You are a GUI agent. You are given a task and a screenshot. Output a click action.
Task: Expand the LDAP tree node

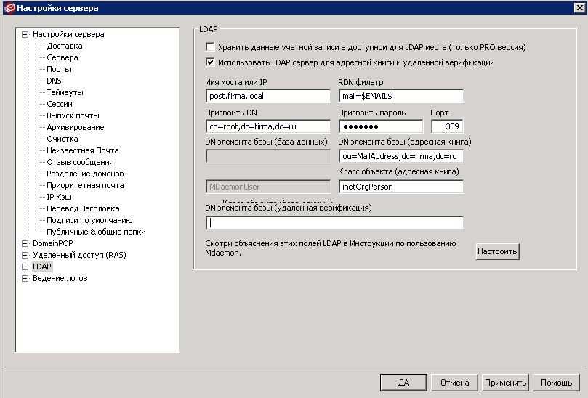click(25, 267)
